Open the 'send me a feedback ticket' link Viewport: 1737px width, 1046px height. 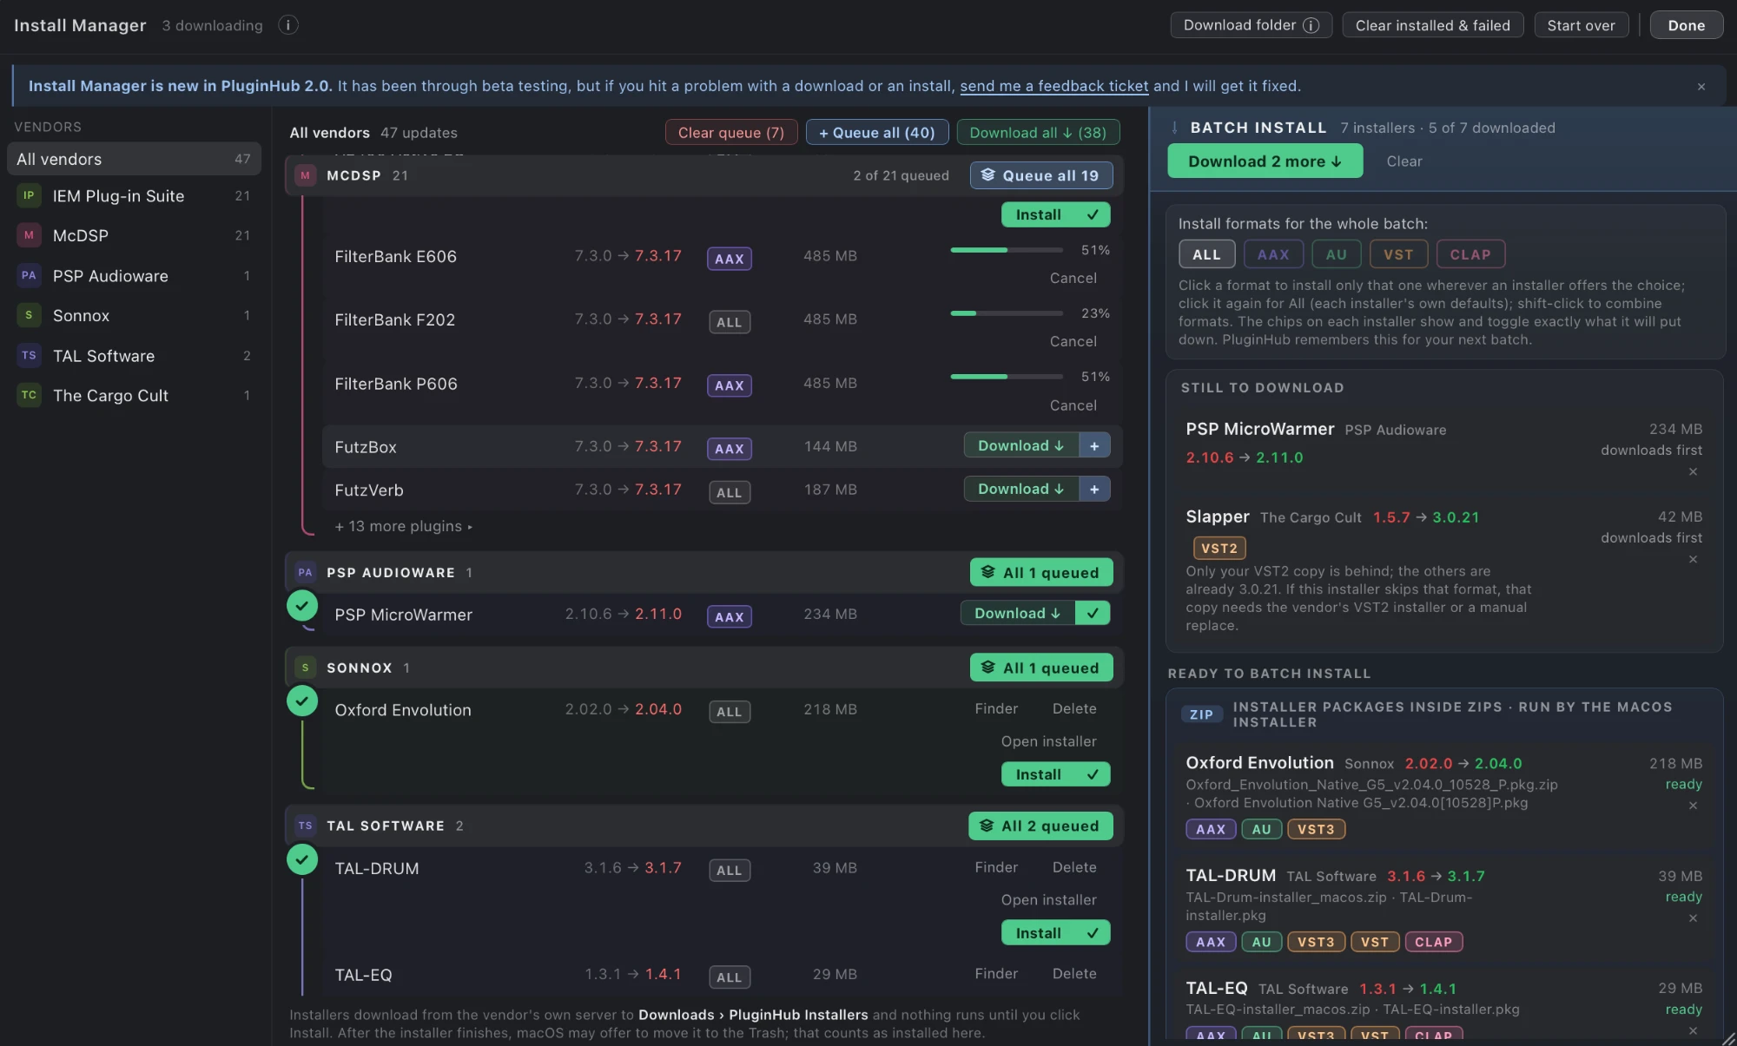1053,86
